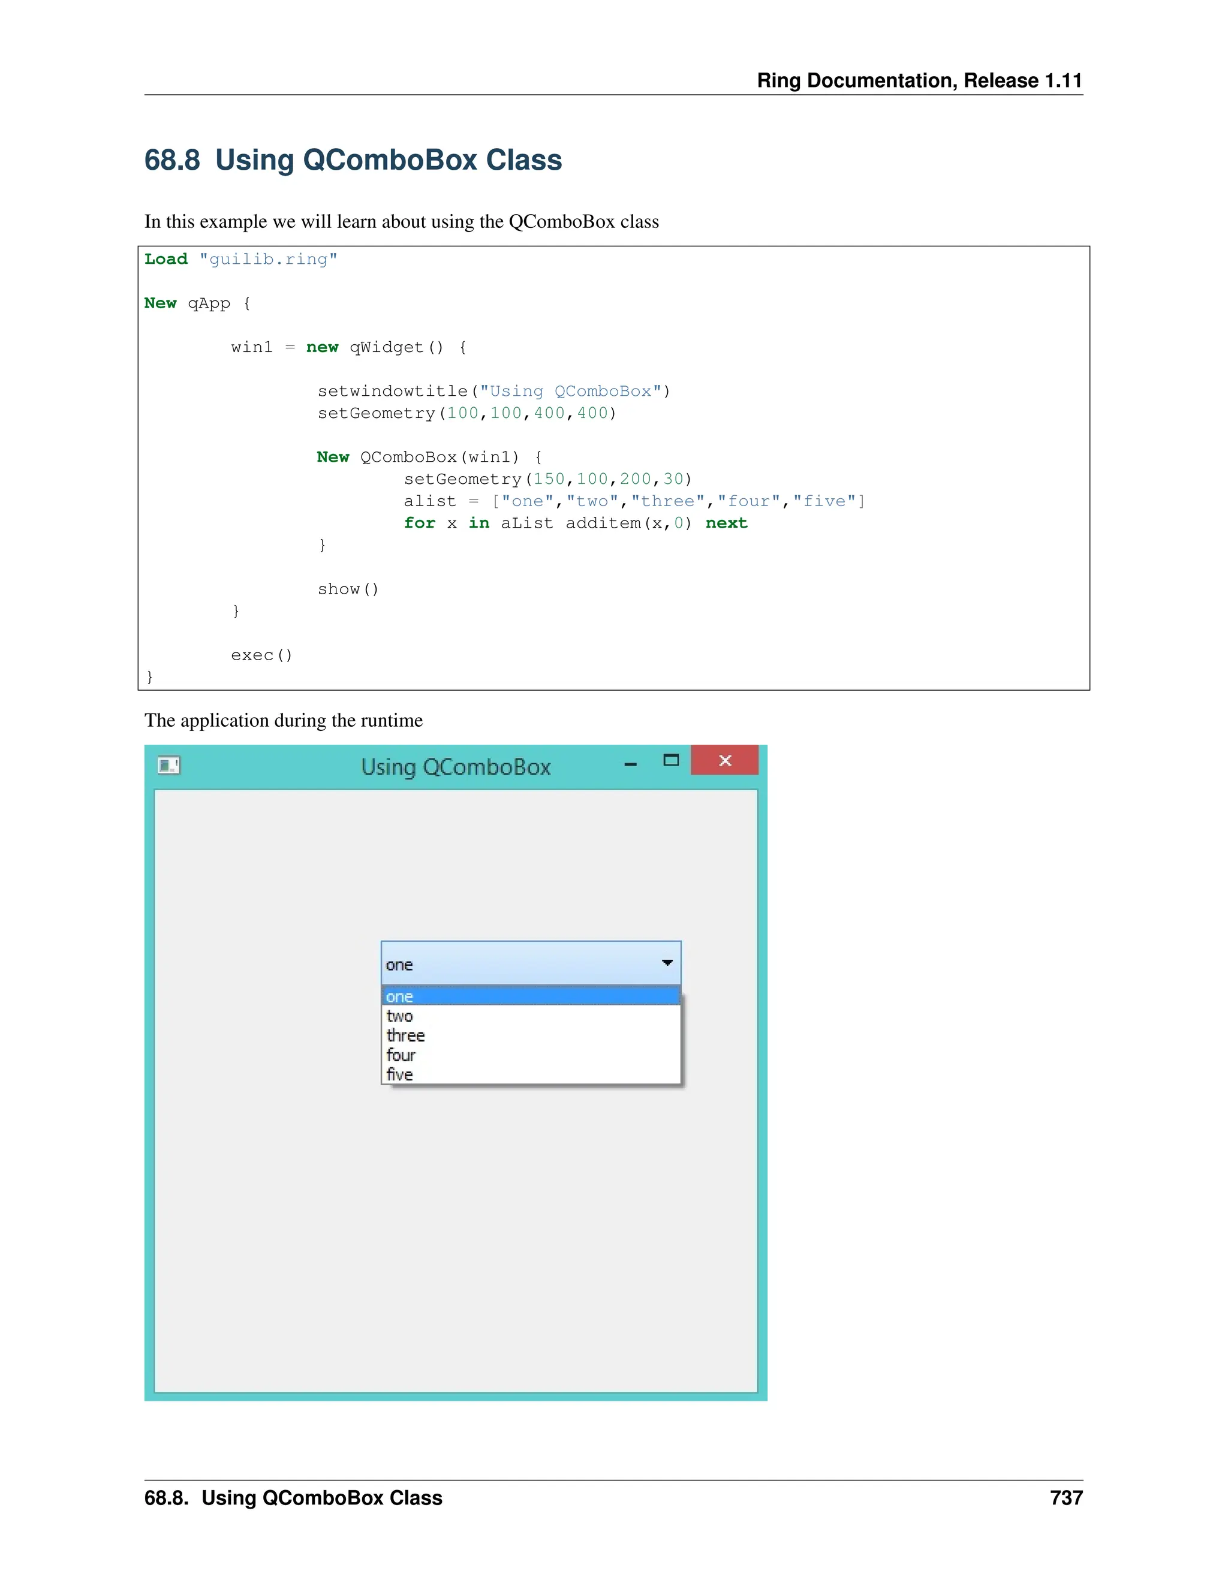Click the window icon in title bar
1228x1589 pixels.
(168, 765)
